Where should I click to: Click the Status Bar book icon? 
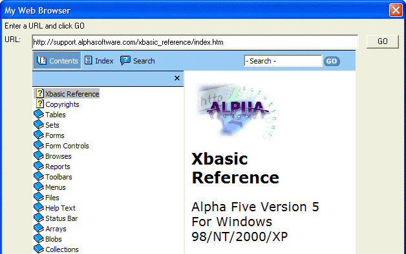[x=39, y=218]
